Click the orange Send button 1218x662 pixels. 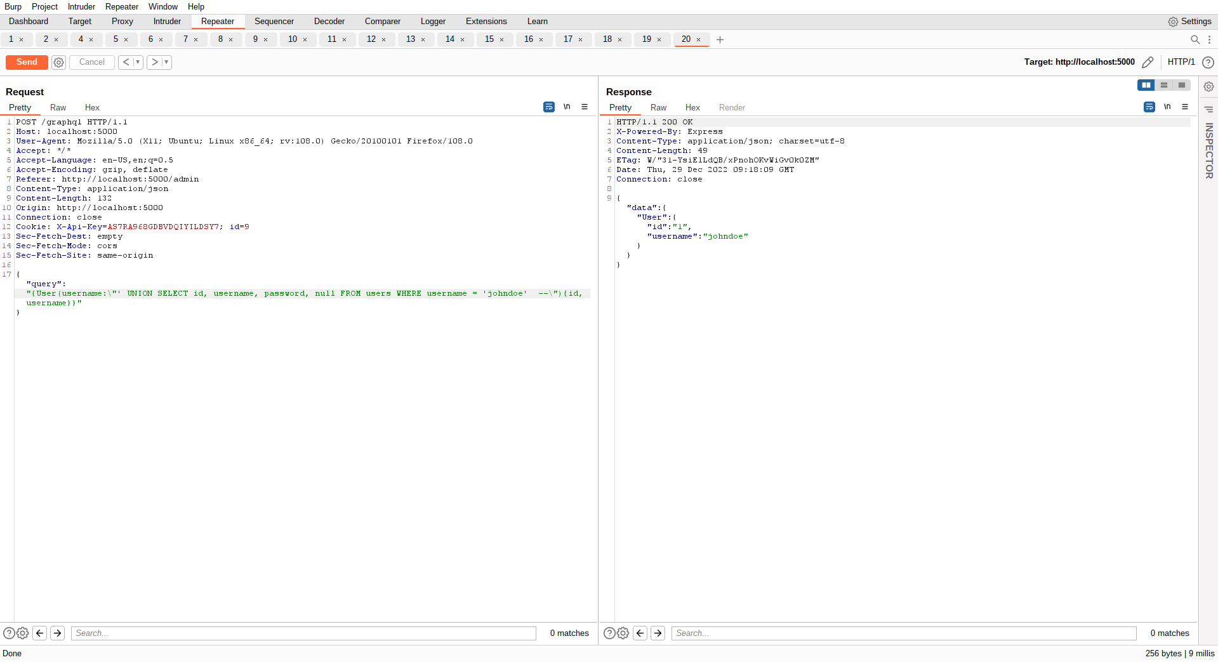pyautogui.click(x=27, y=62)
